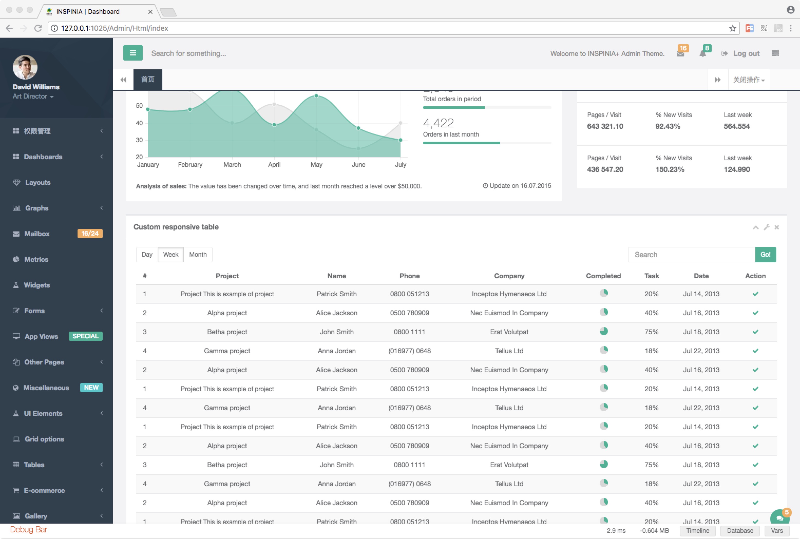Open the envelope messages icon with badge 16
This screenshot has height=539, width=800.
coord(680,54)
